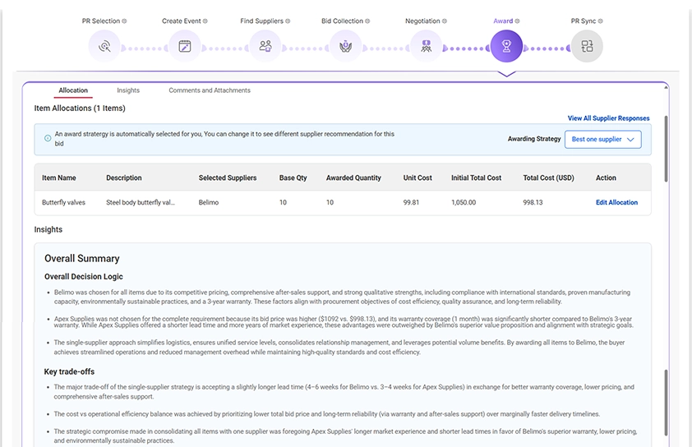Expand the Awarding Strategy dropdown

click(604, 140)
